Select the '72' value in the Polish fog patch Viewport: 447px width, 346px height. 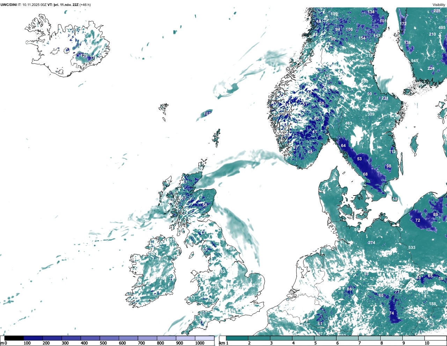tap(418, 220)
